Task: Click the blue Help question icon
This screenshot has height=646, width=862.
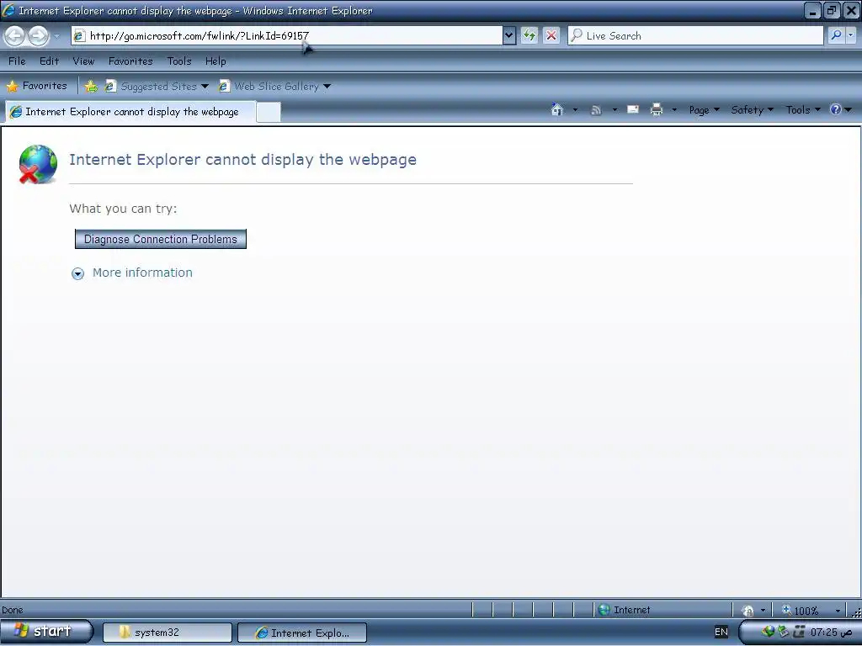Action: pyautogui.click(x=836, y=110)
